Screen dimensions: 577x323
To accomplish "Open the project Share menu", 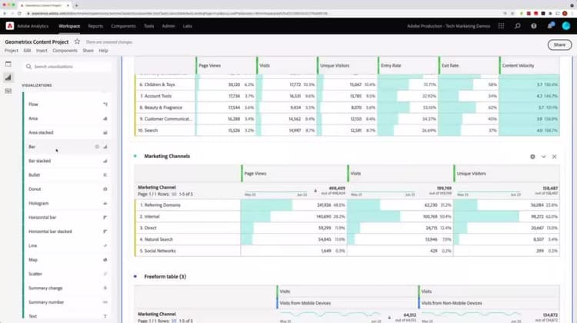I will [88, 51].
